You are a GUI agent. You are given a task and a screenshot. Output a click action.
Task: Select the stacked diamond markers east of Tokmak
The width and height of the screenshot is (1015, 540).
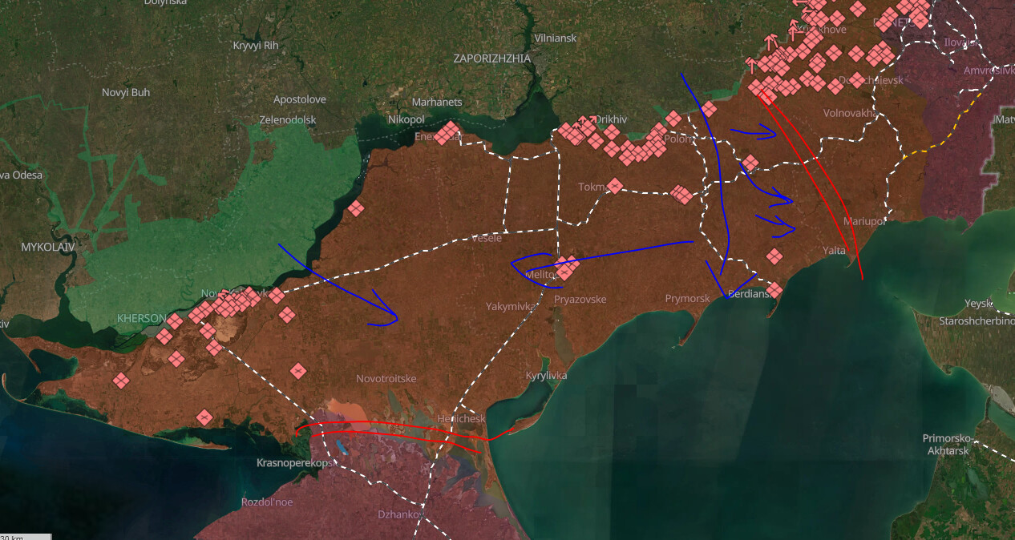[x=681, y=194]
